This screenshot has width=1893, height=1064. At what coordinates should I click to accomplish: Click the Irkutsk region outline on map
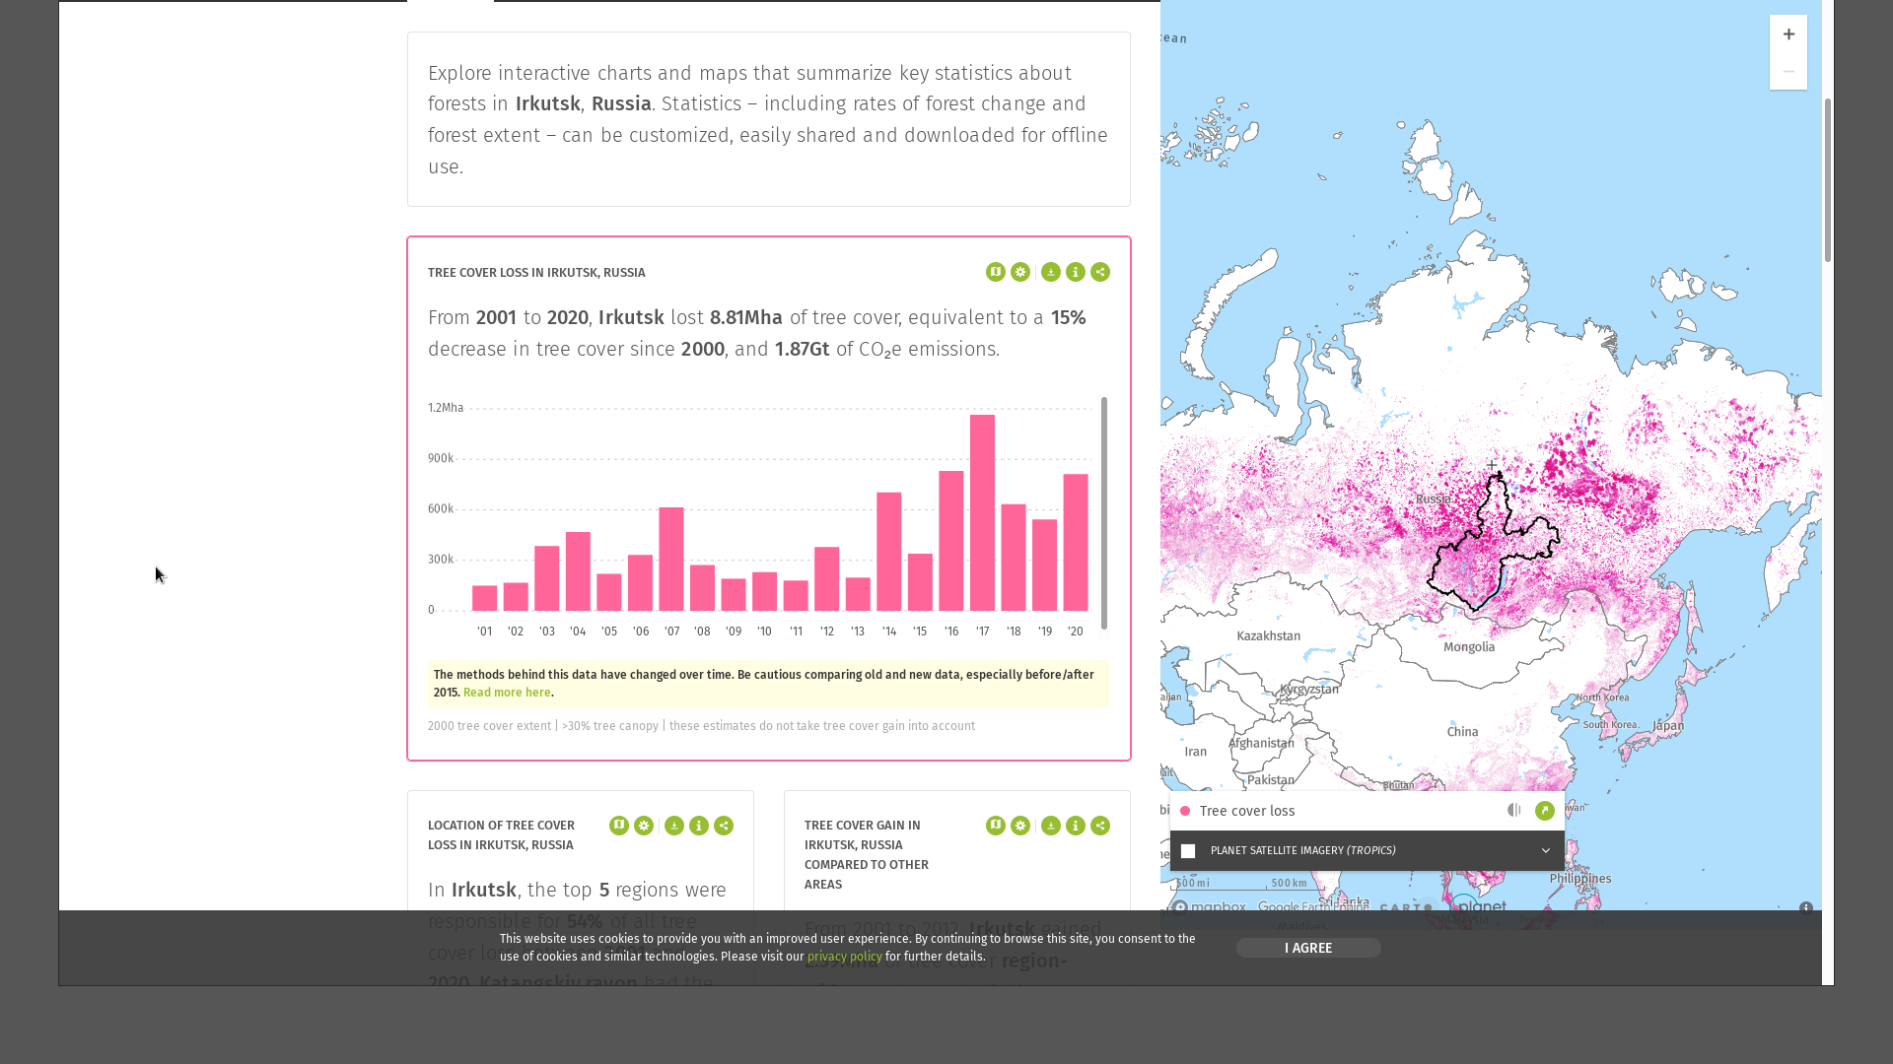[1493, 542]
